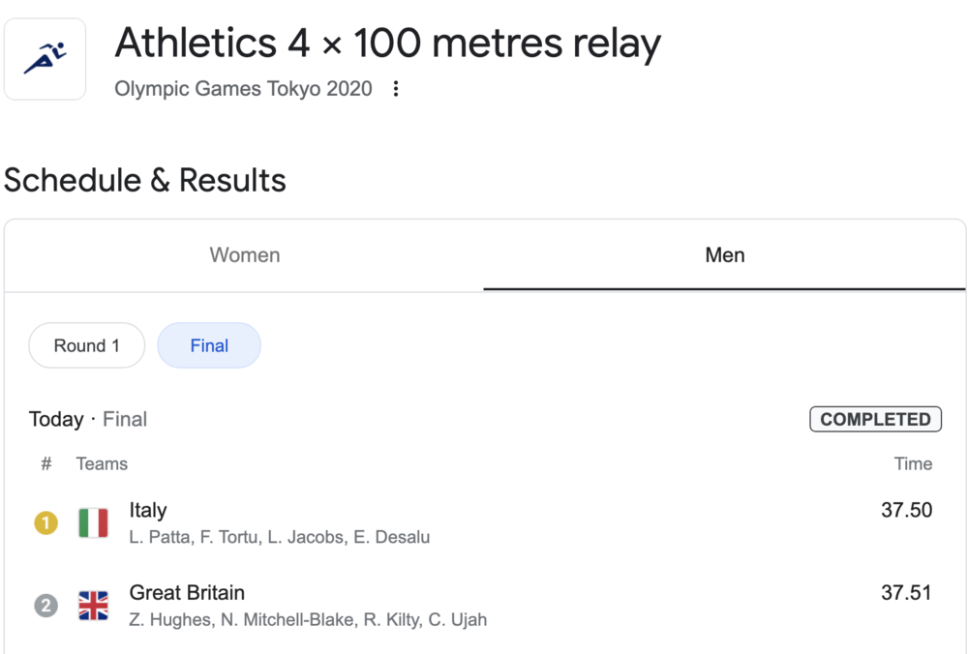968x654 pixels.
Task: Click the Great Britain flag icon
Action: pyautogui.click(x=93, y=606)
